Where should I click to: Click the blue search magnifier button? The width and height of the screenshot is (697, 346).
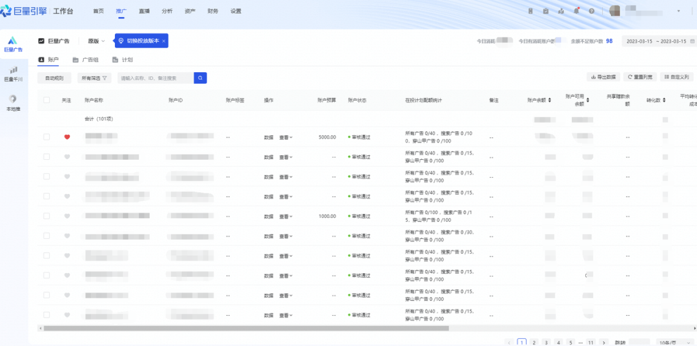click(x=201, y=78)
